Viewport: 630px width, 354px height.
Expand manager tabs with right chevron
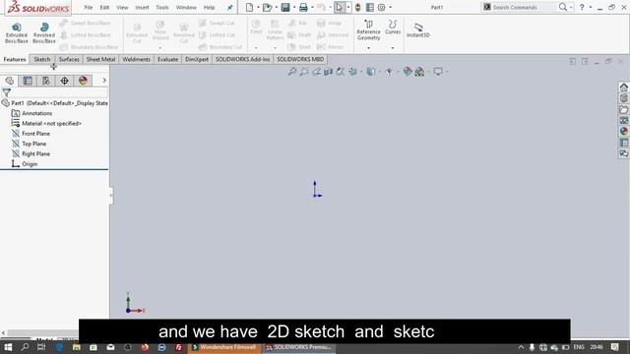click(x=104, y=81)
